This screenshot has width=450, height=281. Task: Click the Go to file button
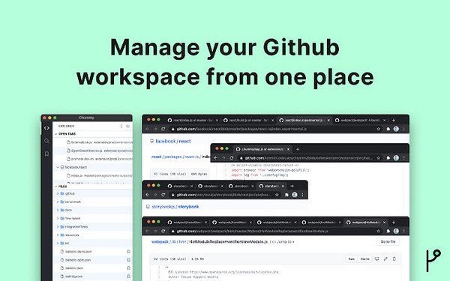(x=388, y=242)
